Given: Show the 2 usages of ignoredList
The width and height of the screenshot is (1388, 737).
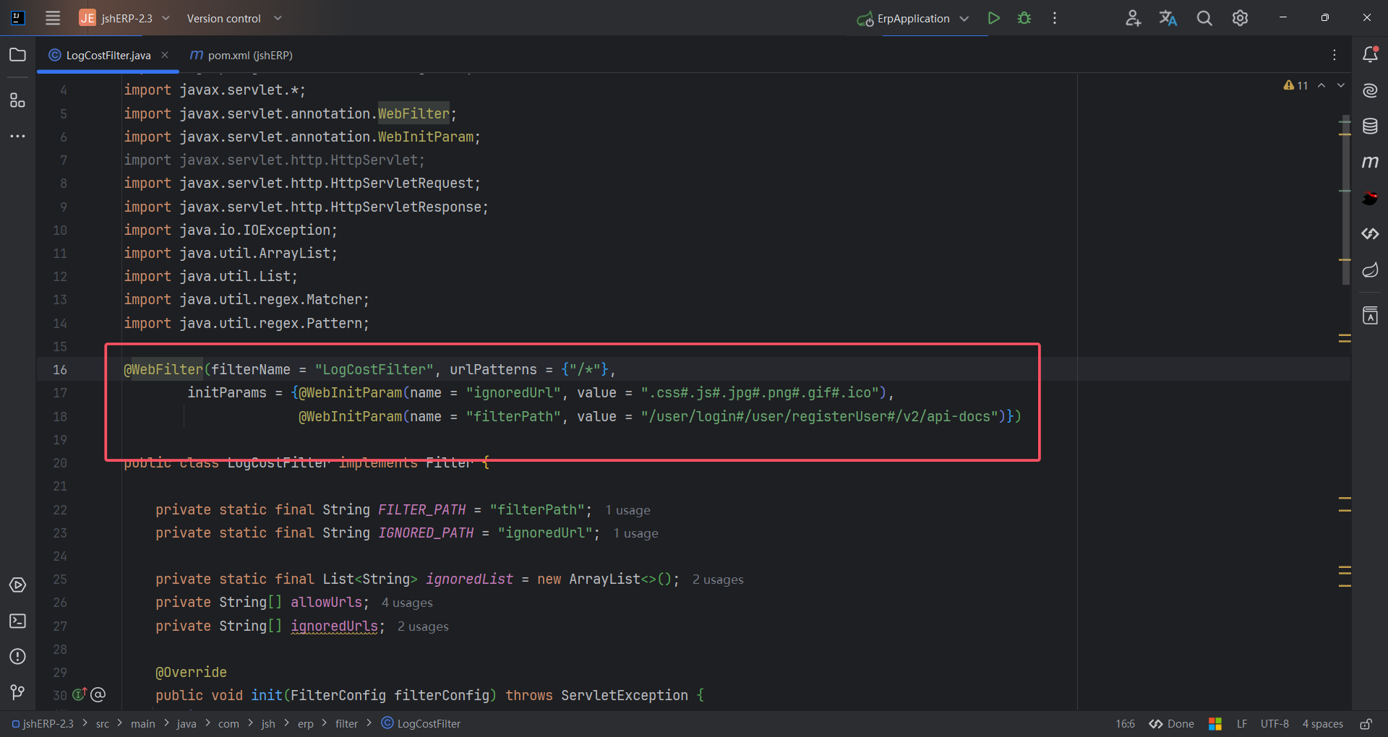Looking at the screenshot, I should 718,579.
